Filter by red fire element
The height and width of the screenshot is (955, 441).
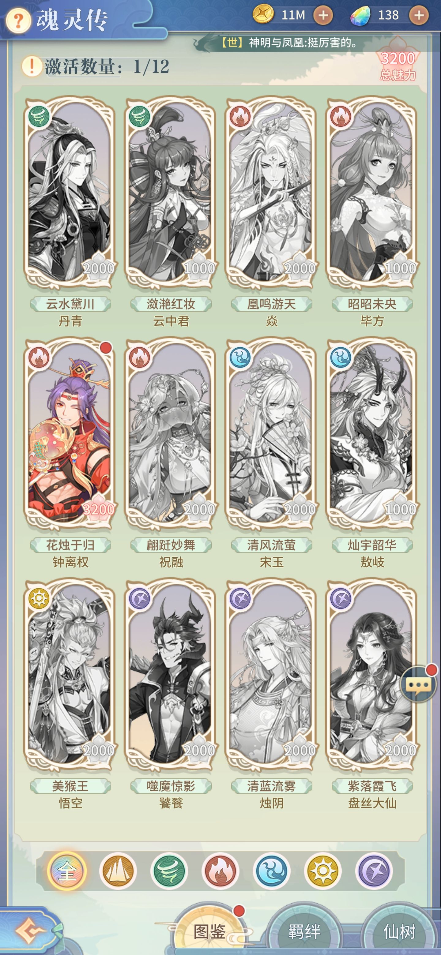coord(220,871)
